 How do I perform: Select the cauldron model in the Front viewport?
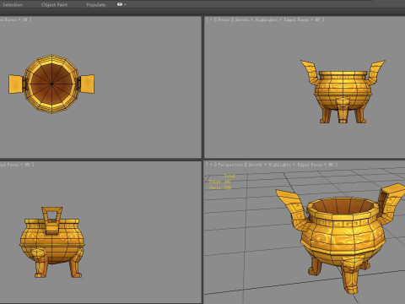[343, 91]
